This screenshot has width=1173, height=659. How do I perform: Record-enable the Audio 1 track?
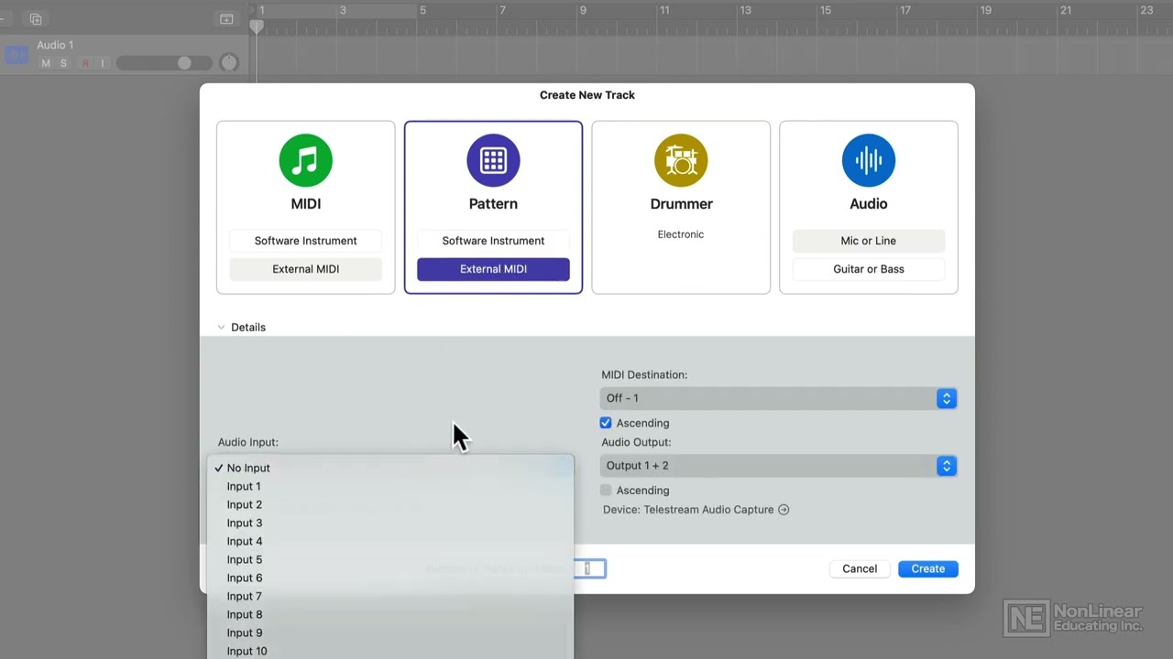coord(85,63)
